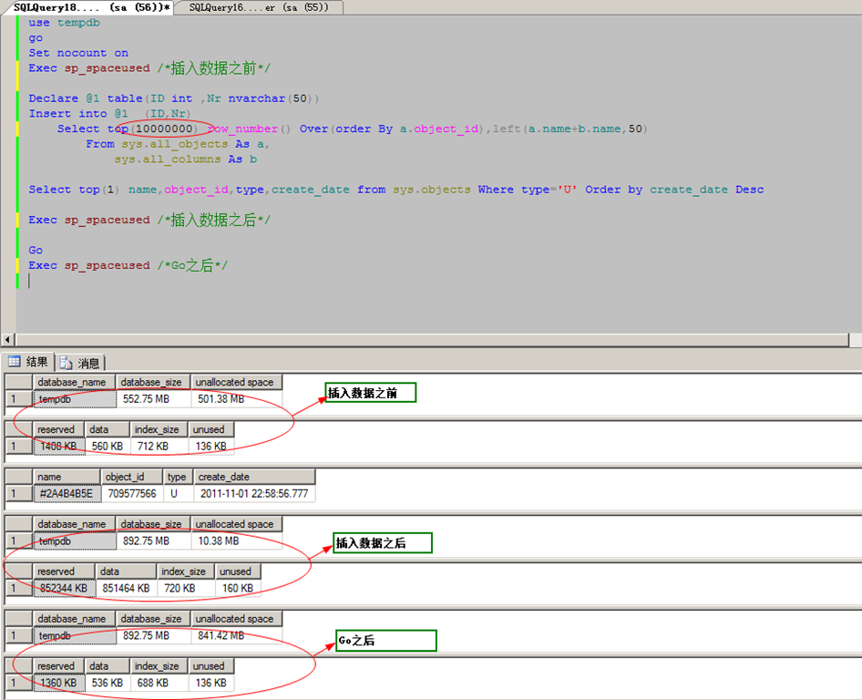Click the grid icon on the 结果 tab
Screen dimensions: 862x700
click(15, 362)
